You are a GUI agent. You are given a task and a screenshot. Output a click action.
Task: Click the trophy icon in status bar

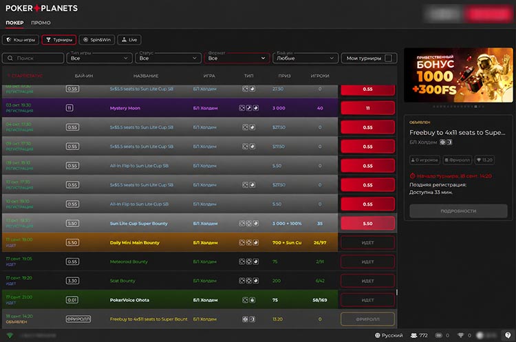pos(460,335)
